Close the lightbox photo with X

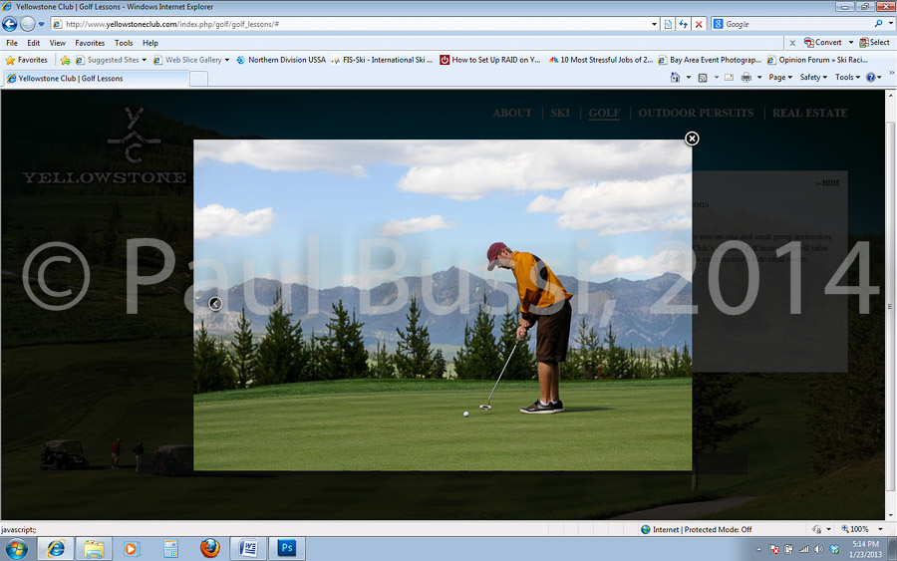point(692,139)
